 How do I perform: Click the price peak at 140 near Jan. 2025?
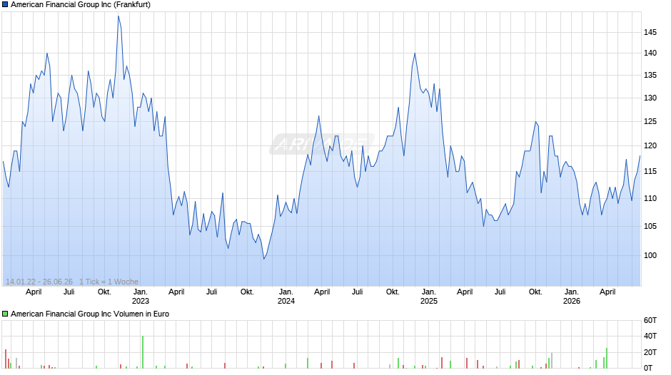tap(415, 53)
